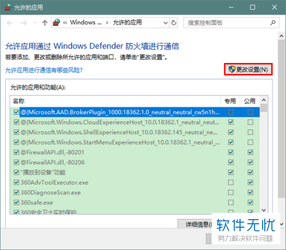Click the Back navigation arrow
Viewport: 286px width, 250px height.
10,23
